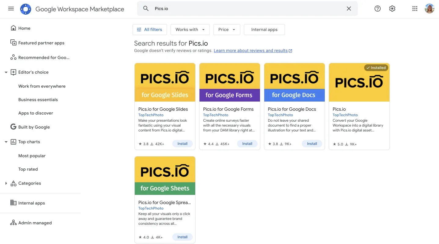
Task: Open the Google Workspace Marketplace home icon
Action: [26, 9]
